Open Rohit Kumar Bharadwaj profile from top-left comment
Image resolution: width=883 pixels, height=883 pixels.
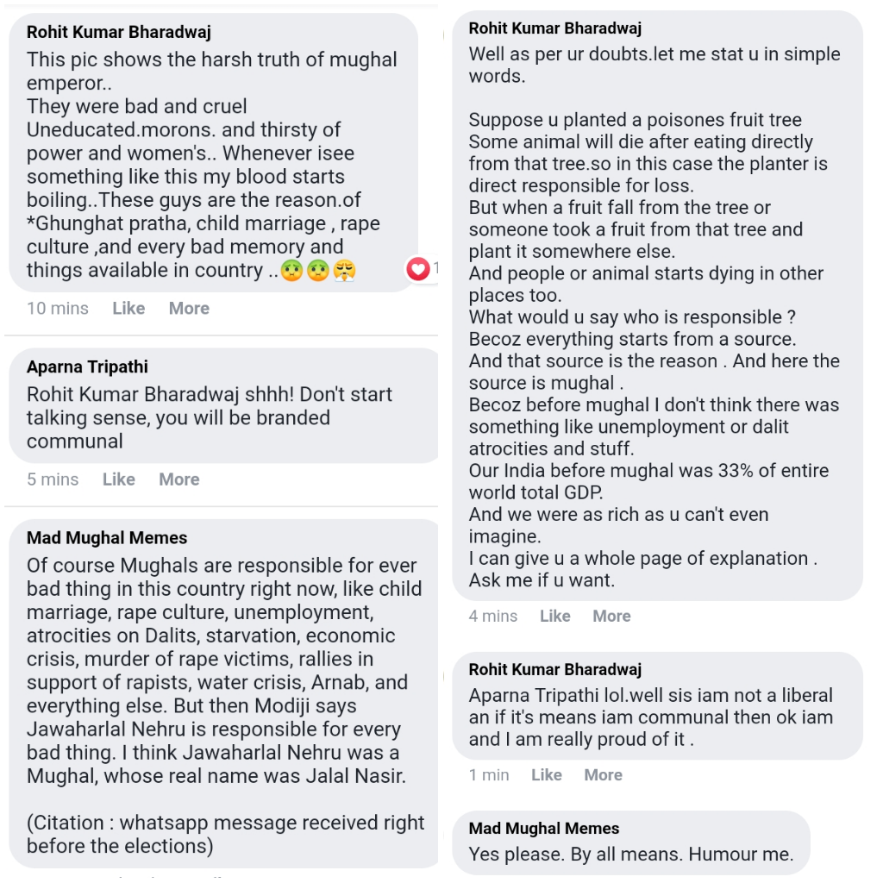pos(119,32)
